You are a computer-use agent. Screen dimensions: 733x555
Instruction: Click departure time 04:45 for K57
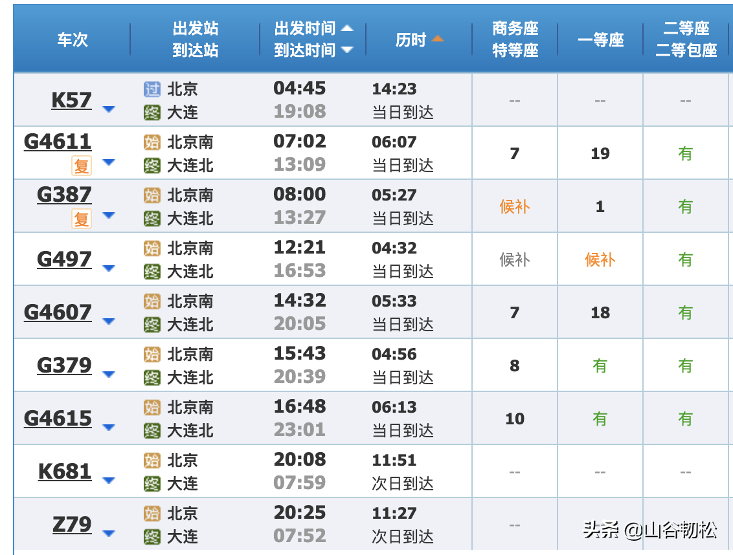(x=300, y=88)
